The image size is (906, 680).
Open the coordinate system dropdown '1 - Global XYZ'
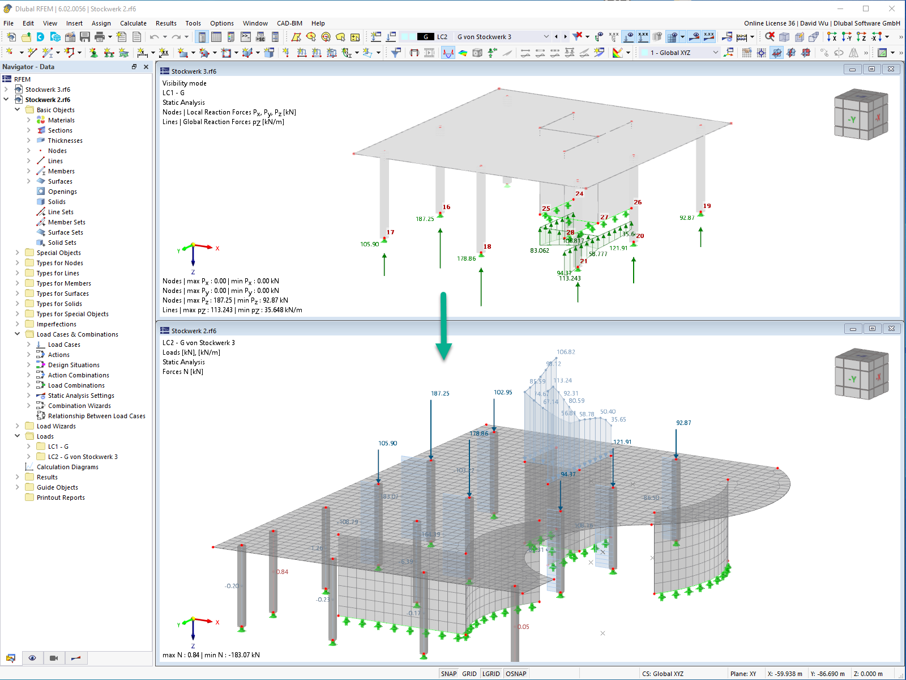coord(716,52)
